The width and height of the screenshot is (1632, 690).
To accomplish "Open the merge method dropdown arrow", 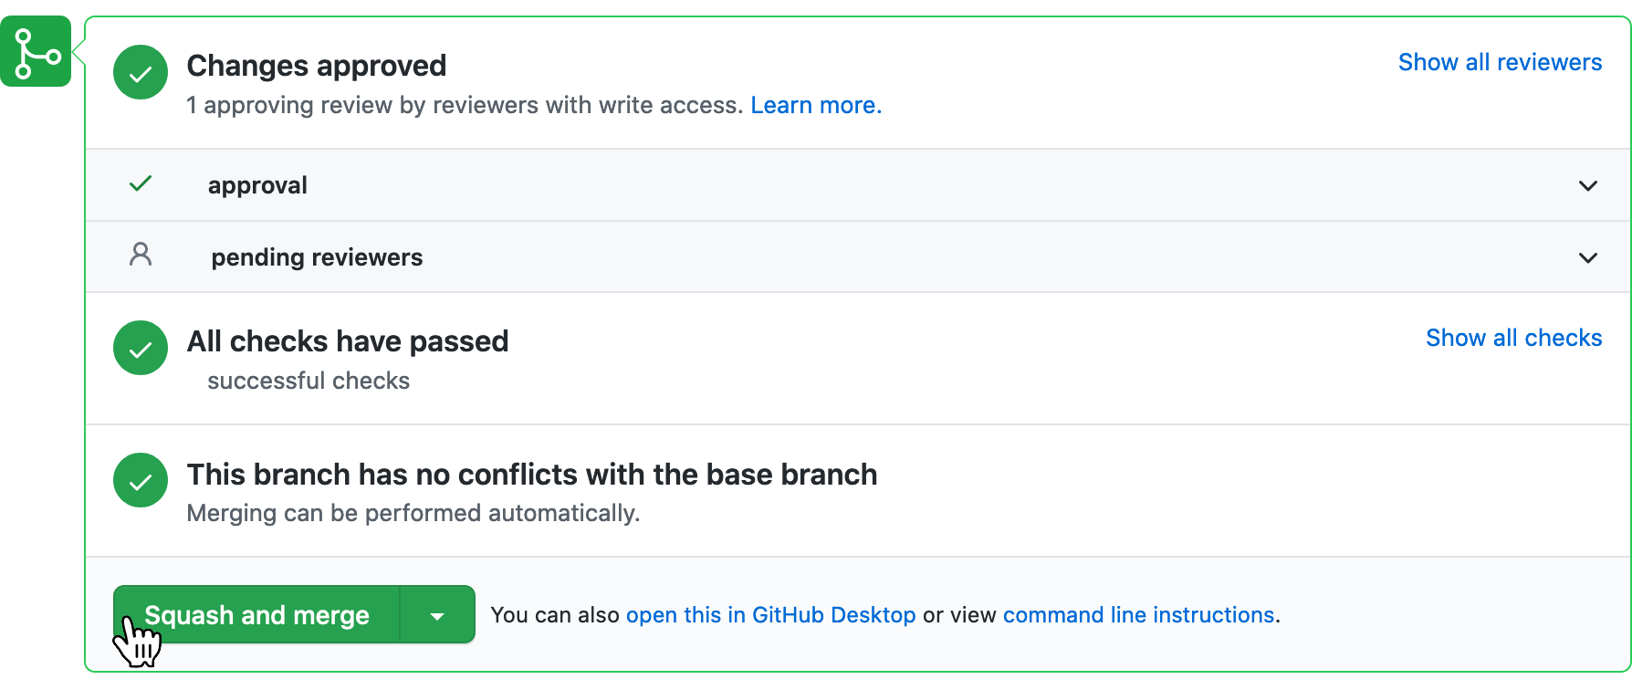I will click(x=437, y=615).
